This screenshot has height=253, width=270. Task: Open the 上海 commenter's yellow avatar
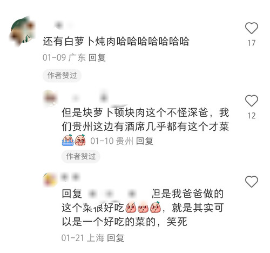coord(50,179)
